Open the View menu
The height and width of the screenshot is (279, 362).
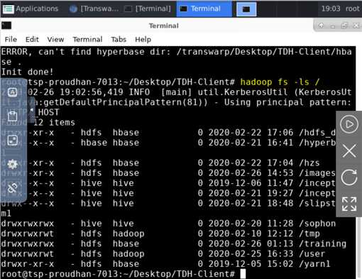tap(55, 39)
